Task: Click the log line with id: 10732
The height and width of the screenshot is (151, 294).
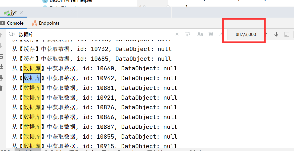Action: pos(92,49)
